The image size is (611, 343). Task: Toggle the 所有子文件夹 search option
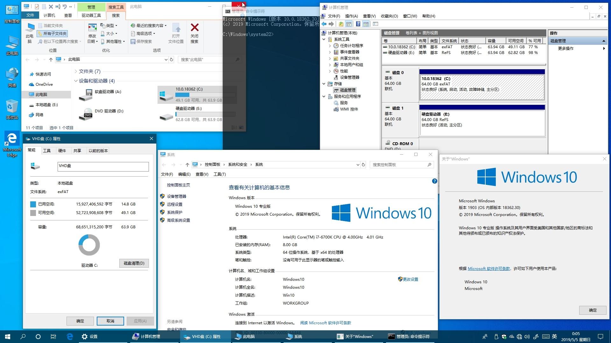tap(52, 33)
